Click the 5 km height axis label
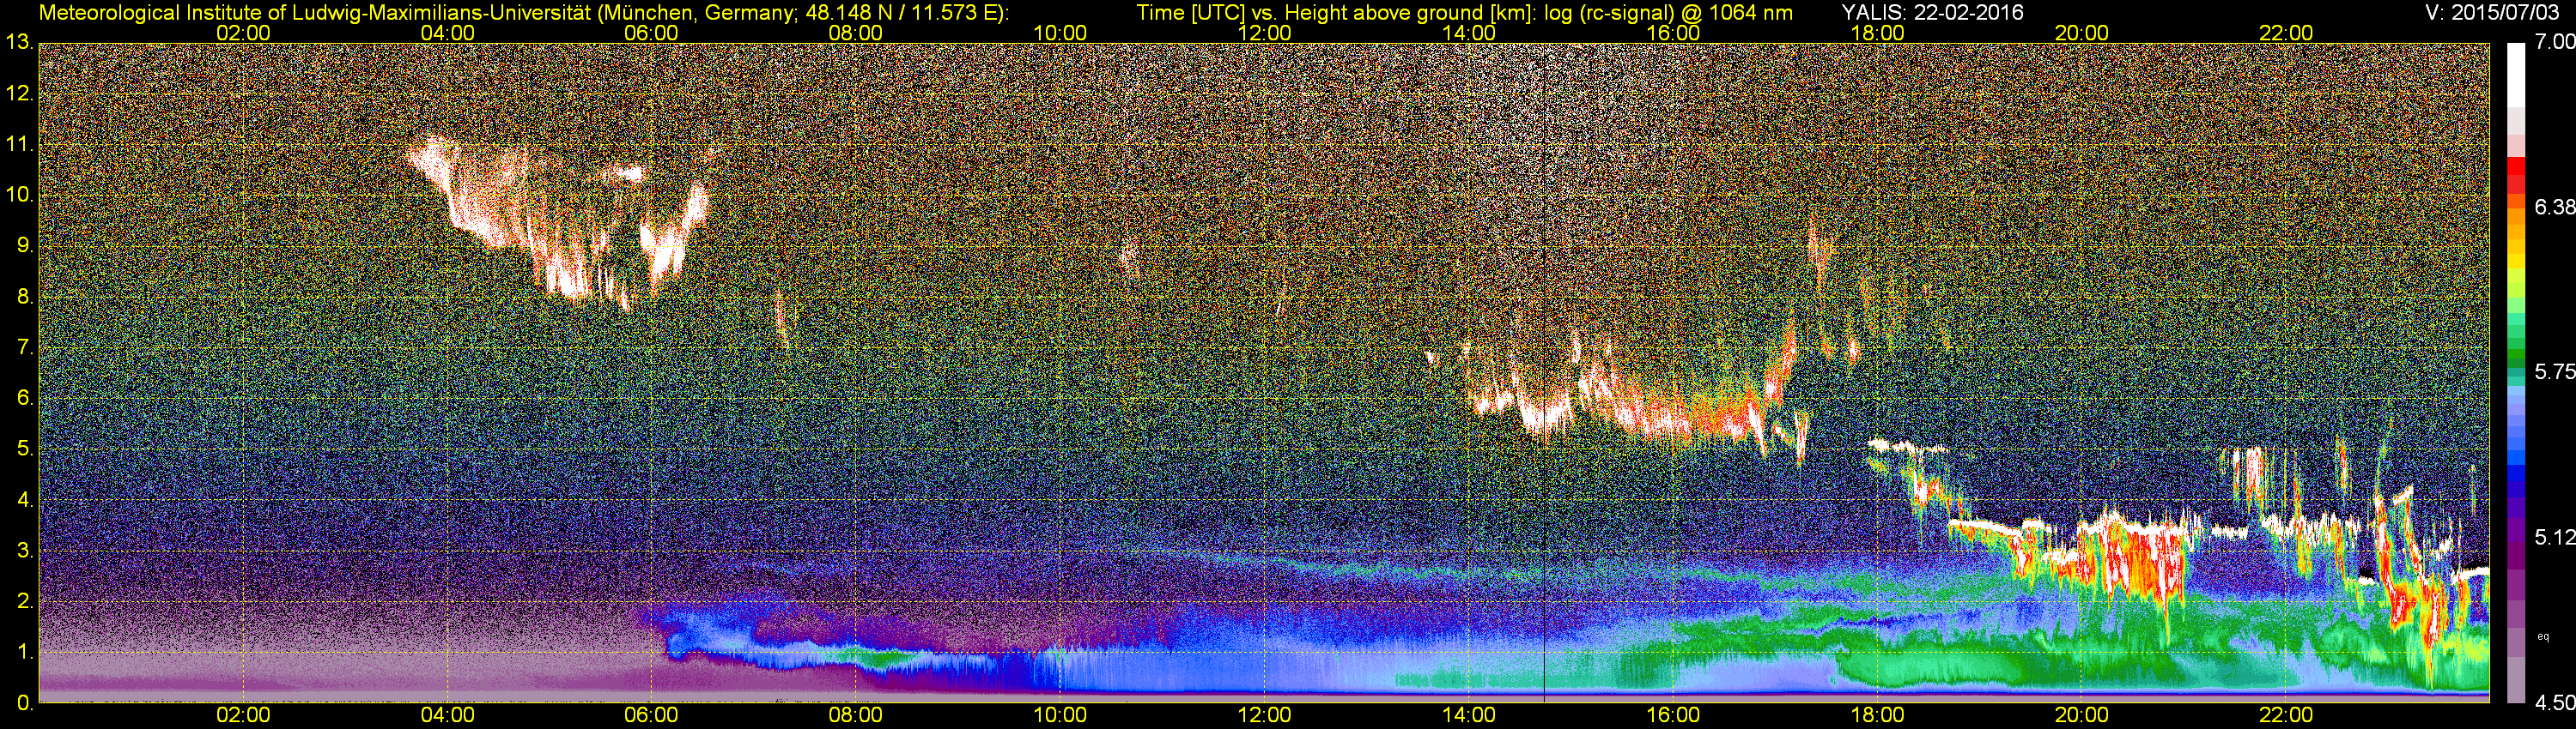 click(x=24, y=449)
